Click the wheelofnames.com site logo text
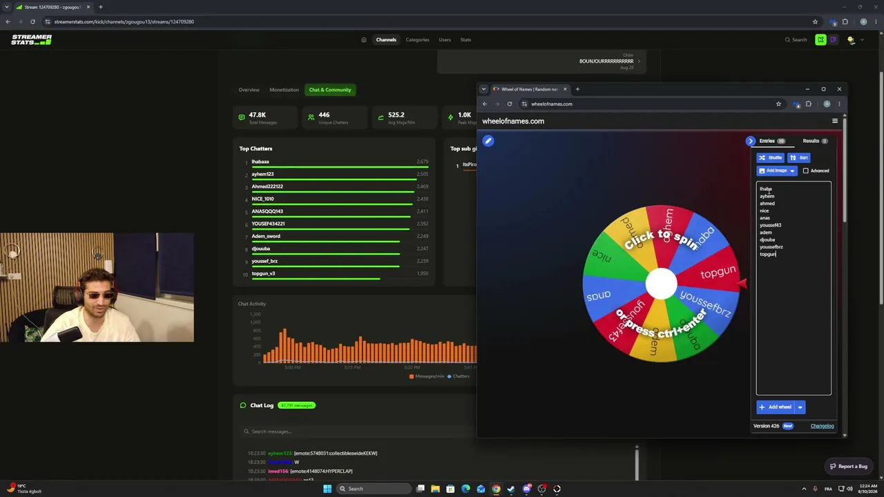 [x=513, y=121]
